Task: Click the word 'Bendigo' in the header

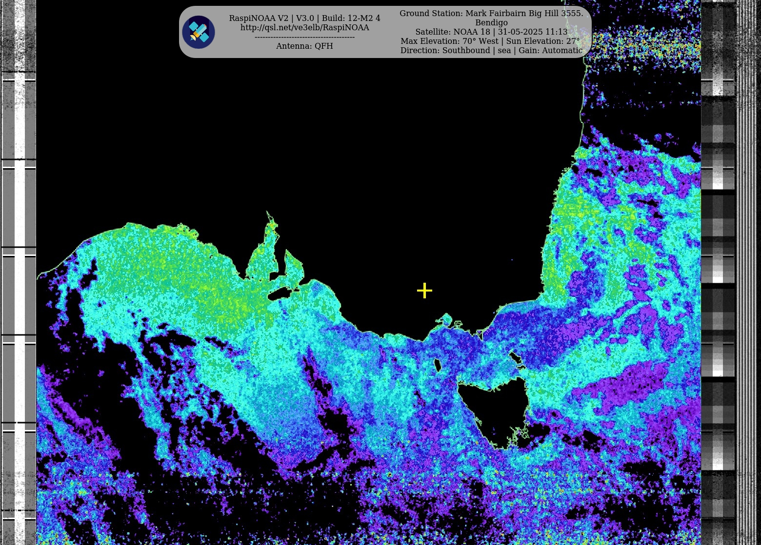Action: 491,23
